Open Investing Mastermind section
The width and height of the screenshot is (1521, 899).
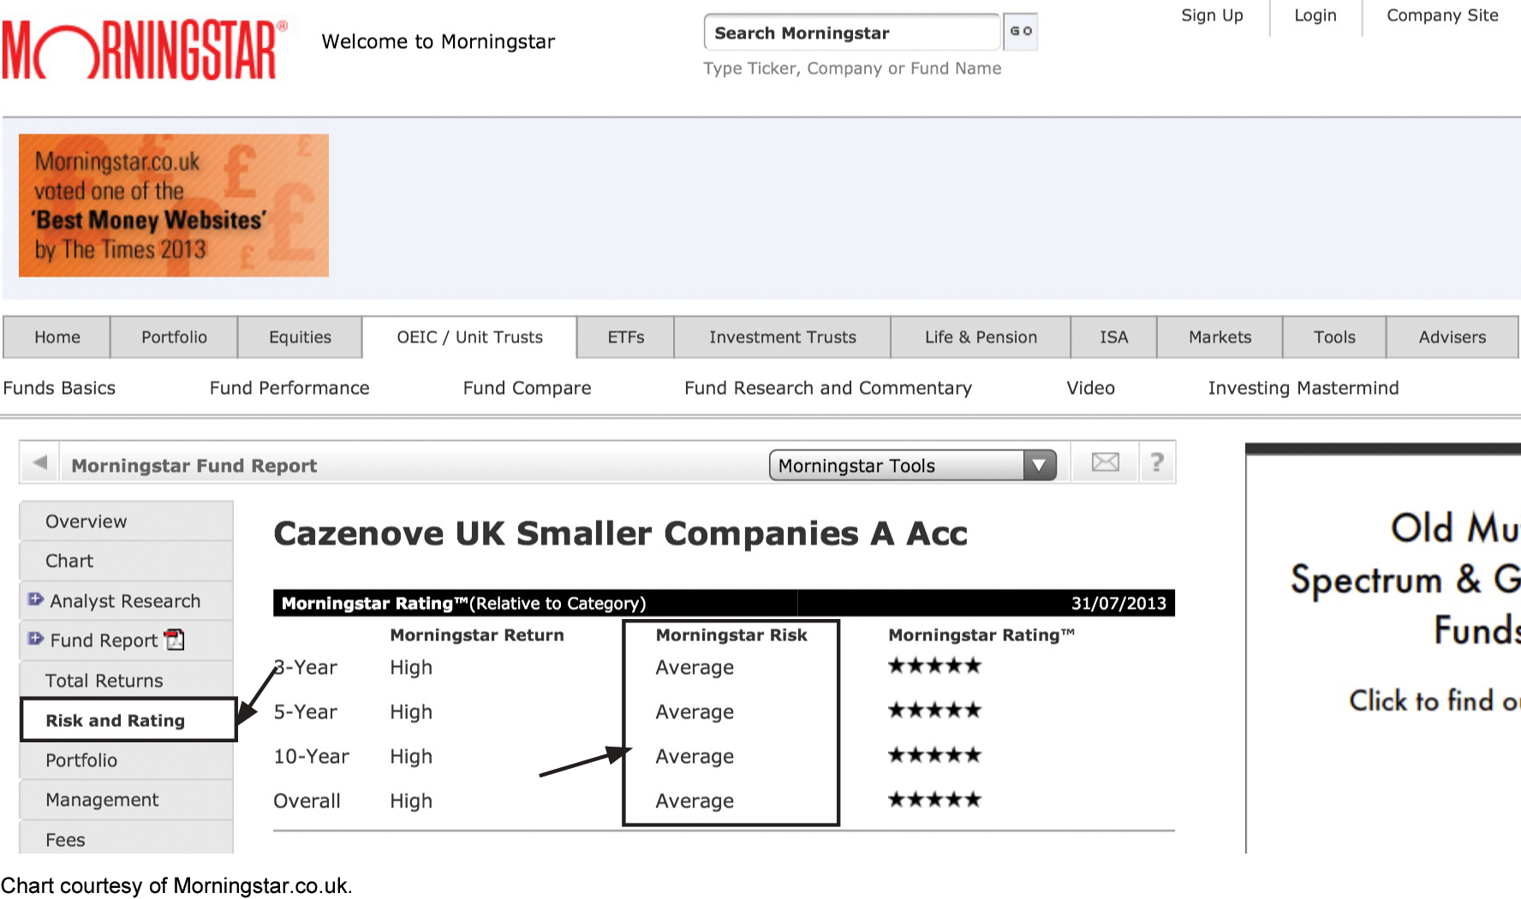pos(1303,388)
